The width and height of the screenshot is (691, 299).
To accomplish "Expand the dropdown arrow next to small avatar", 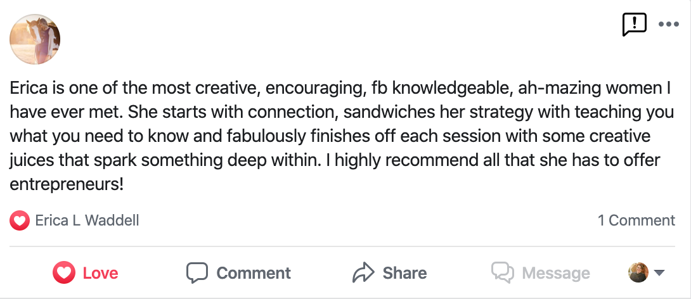I will pos(659,273).
